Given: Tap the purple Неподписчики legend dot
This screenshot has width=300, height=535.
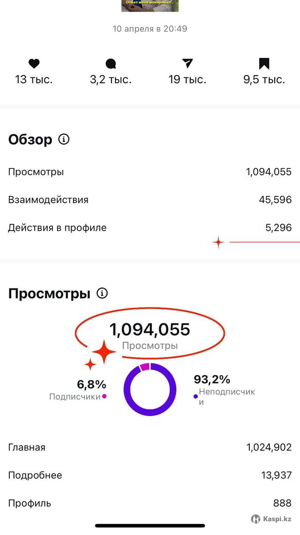Looking at the screenshot, I should 196,396.
